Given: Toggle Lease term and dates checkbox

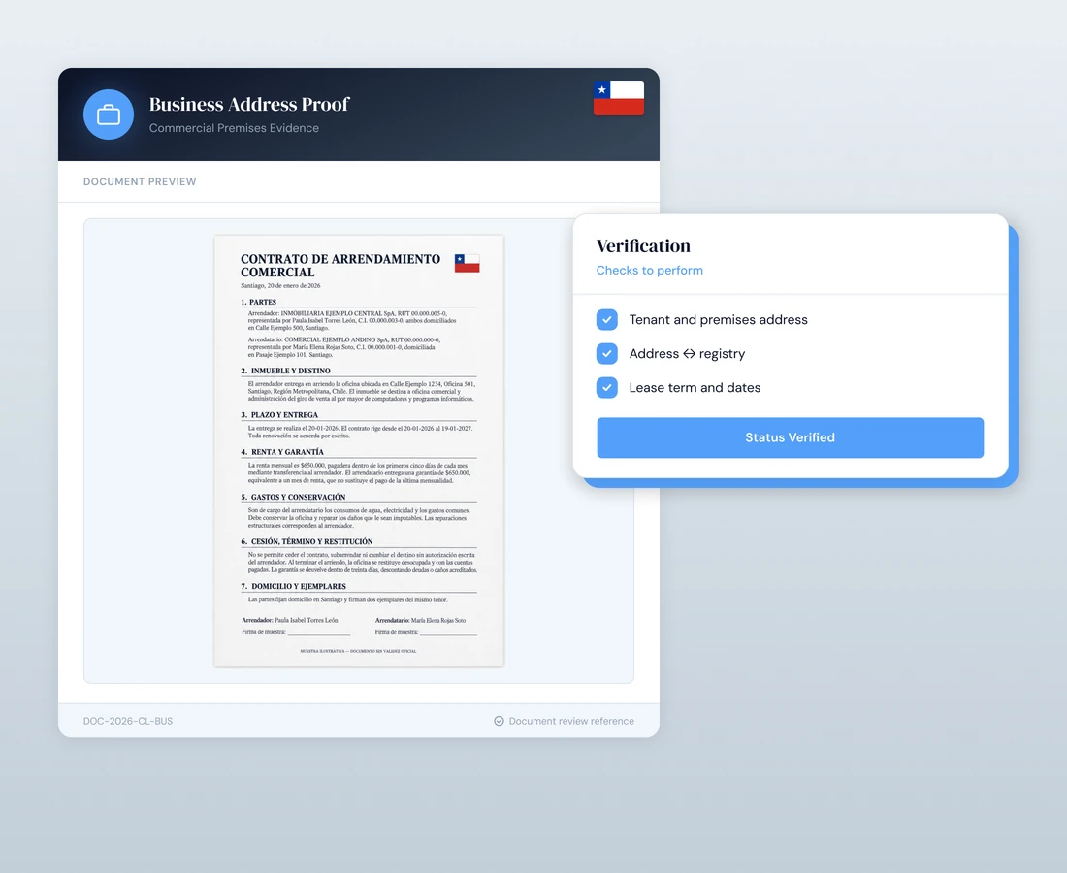Looking at the screenshot, I should [607, 388].
